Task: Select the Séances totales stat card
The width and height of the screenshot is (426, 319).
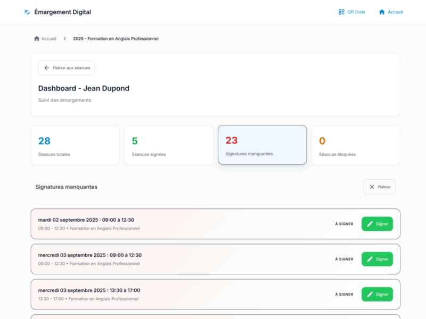Action: (75, 145)
